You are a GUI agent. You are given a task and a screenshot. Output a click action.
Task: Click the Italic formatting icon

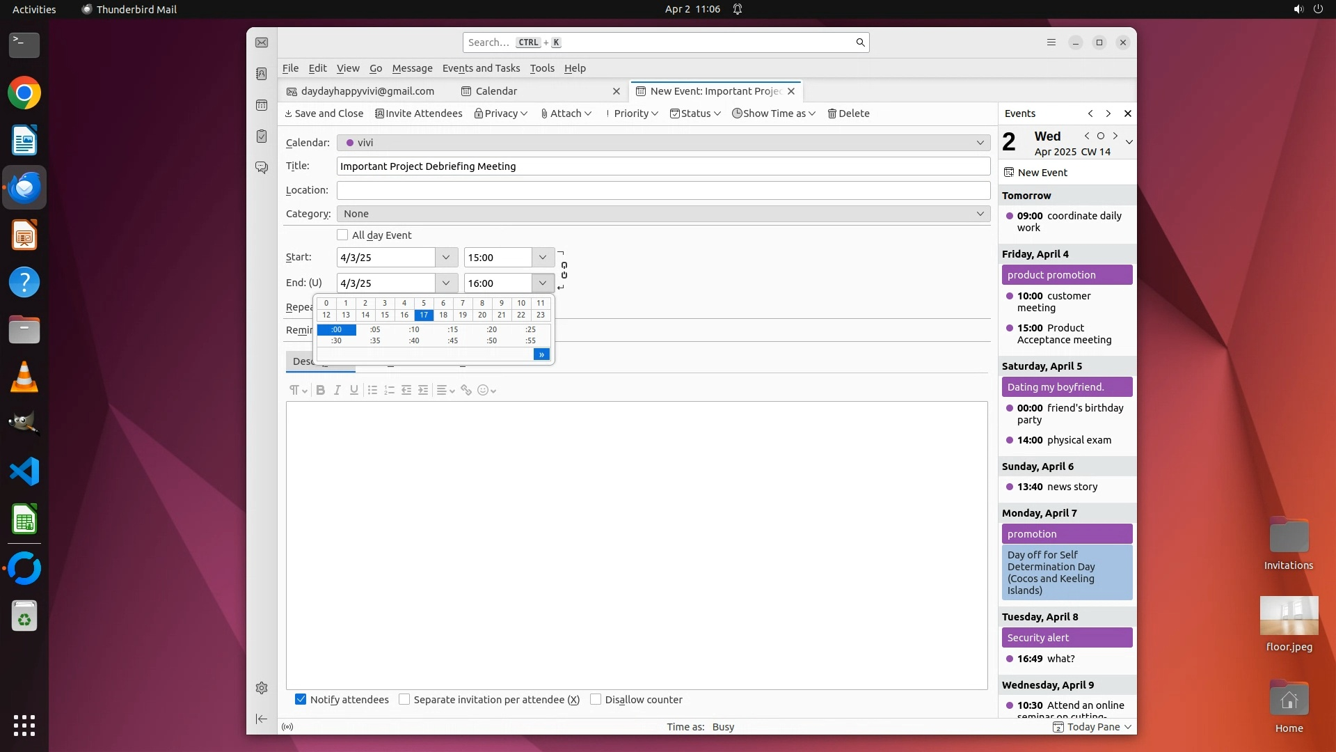(337, 391)
